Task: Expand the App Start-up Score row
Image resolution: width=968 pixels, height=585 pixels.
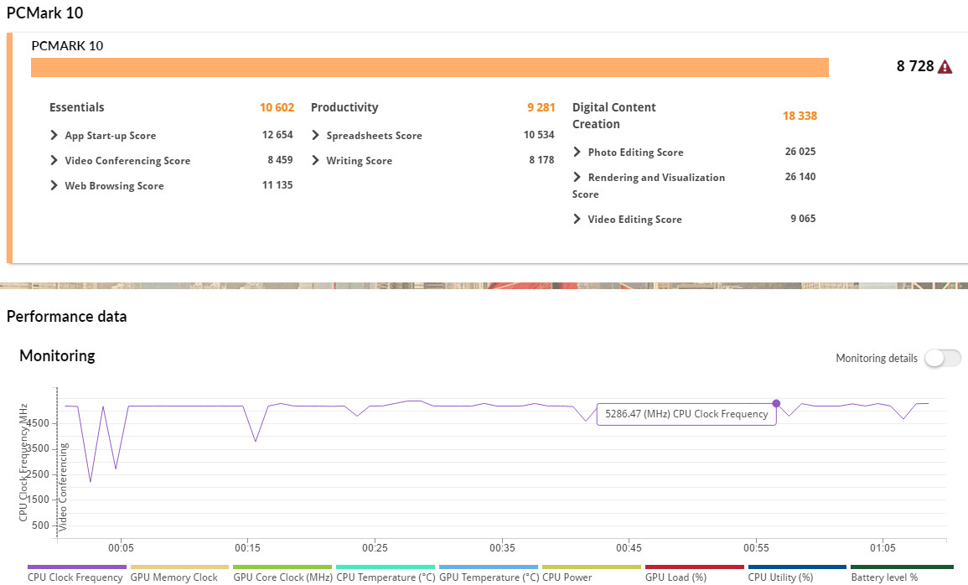Action: pos(55,136)
